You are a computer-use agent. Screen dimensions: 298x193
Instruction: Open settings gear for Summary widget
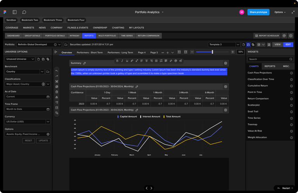[x=225, y=63]
